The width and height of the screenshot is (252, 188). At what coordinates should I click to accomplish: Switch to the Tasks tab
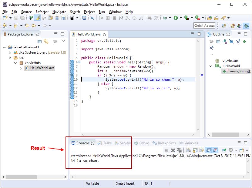pos(105,143)
